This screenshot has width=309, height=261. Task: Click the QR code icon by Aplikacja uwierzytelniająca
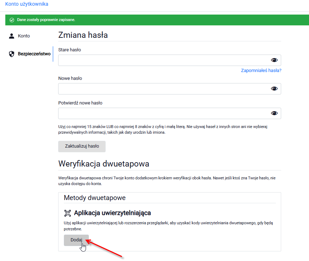67,213
